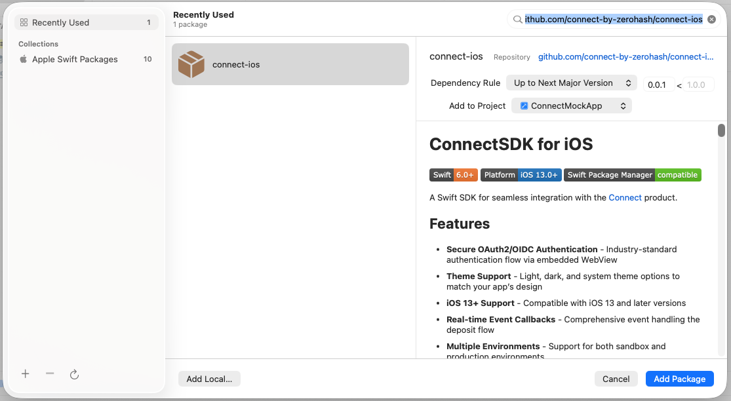Click the connect-ios title in details pane
731x401 pixels.
click(x=456, y=56)
